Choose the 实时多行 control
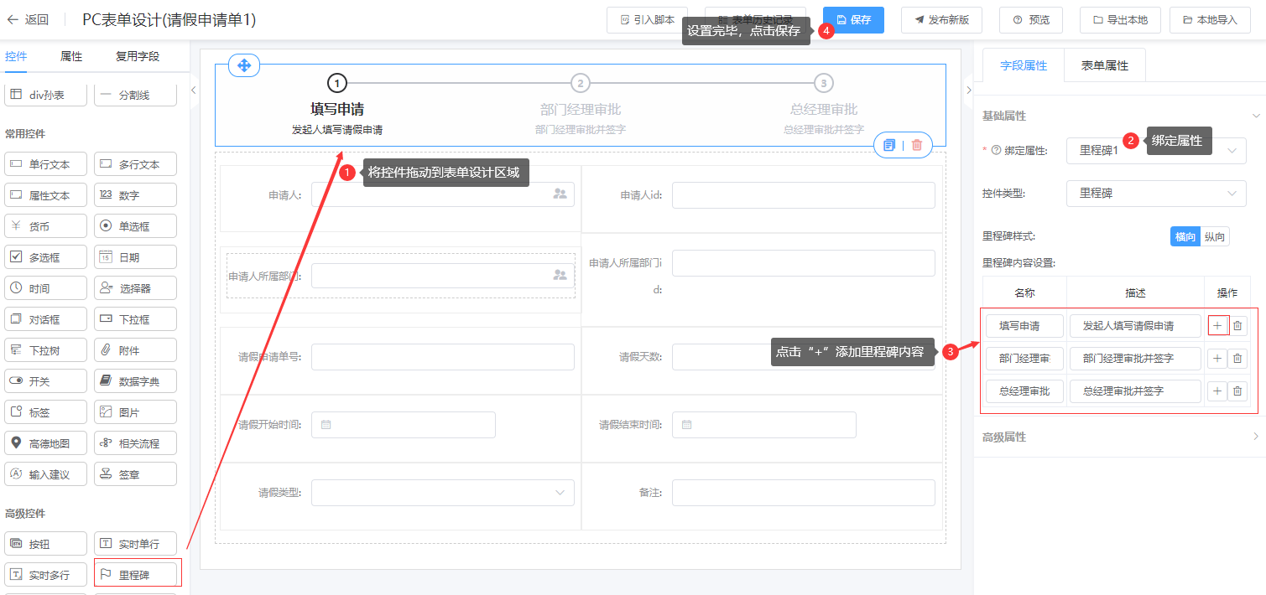This screenshot has height=595, width=1266. coord(45,575)
